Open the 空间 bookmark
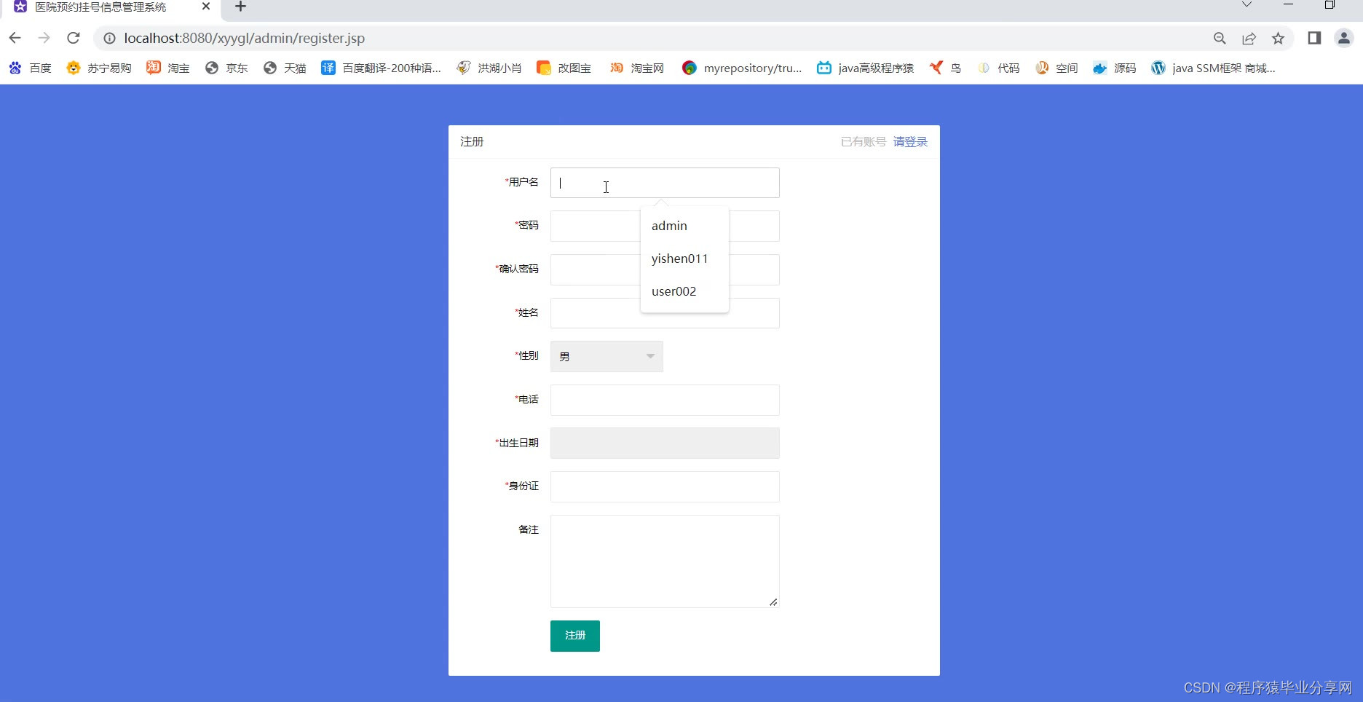The height and width of the screenshot is (702, 1363). (x=1056, y=68)
